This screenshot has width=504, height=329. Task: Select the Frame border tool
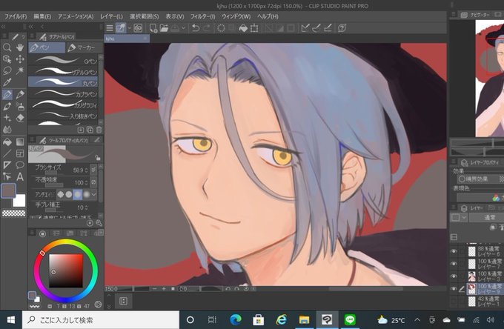(20, 153)
